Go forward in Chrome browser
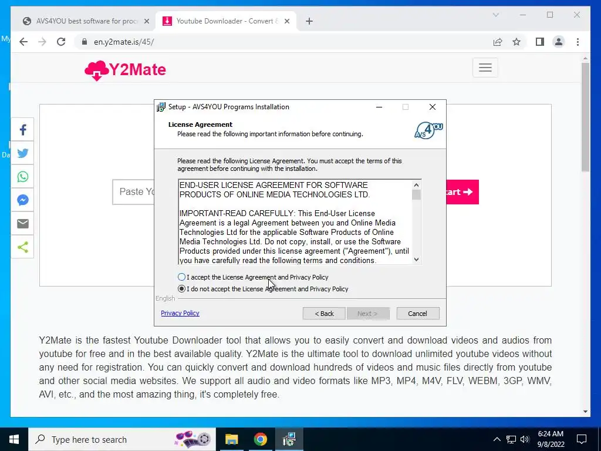The height and width of the screenshot is (451, 601). [42, 42]
